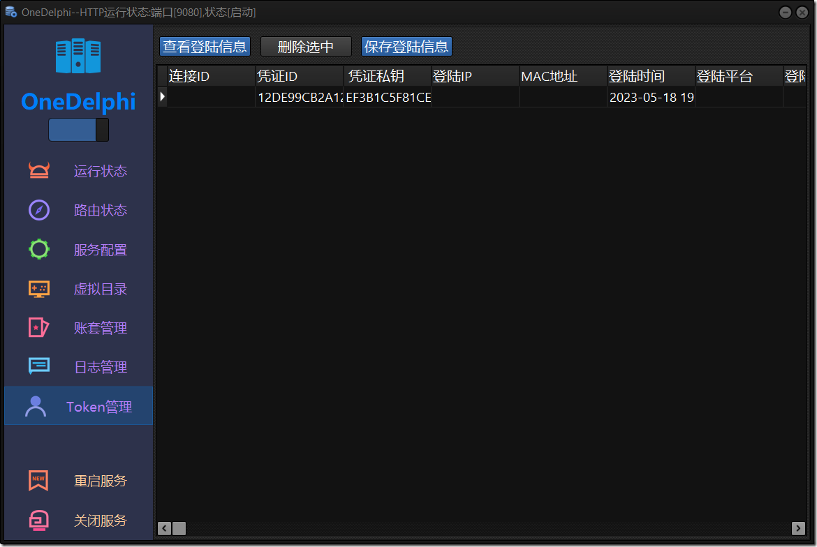Toggle the switch under OneDelphi logo

click(x=79, y=130)
